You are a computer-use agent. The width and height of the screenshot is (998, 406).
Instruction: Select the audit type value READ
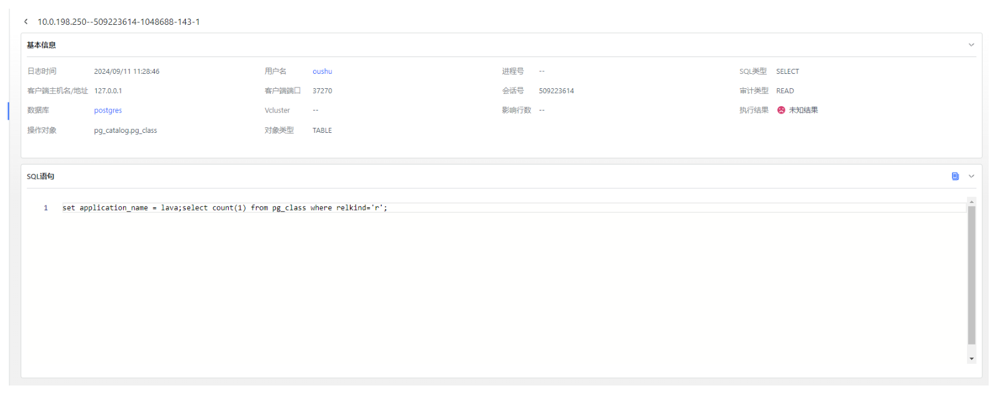(785, 91)
